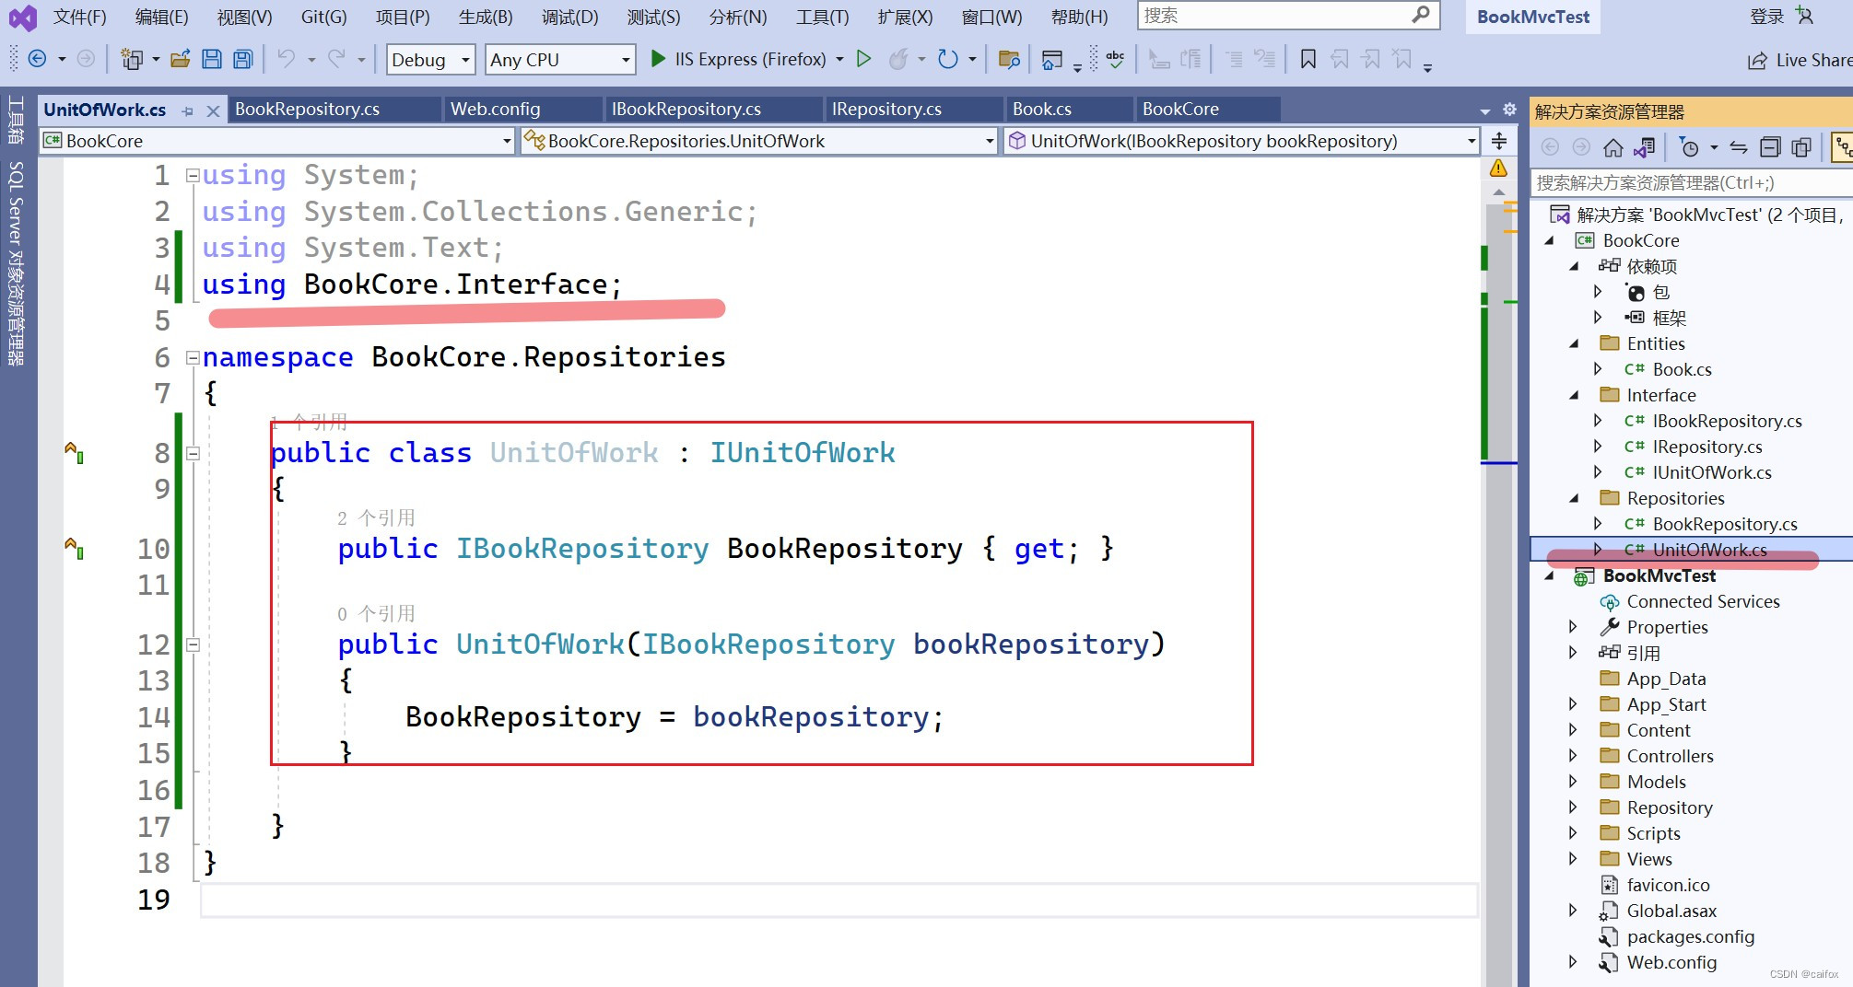The image size is (1853, 987).
Task: Open the Git(G) menu
Action: [323, 17]
